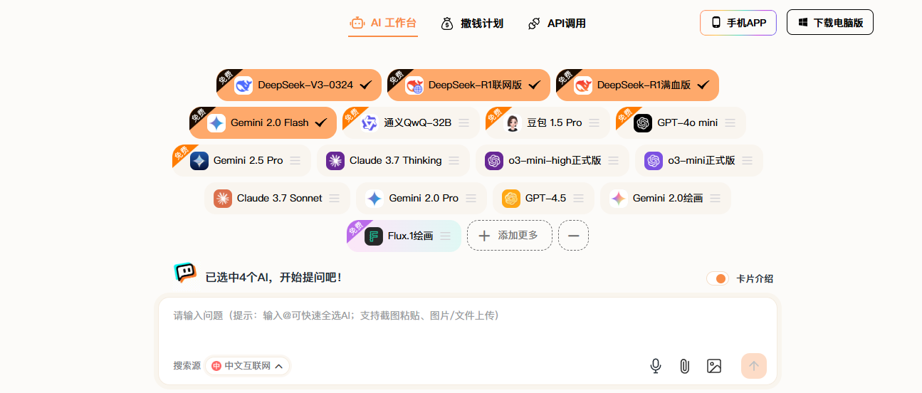Click the Gemini 2.0 Pro icon
922x393 pixels.
(374, 199)
